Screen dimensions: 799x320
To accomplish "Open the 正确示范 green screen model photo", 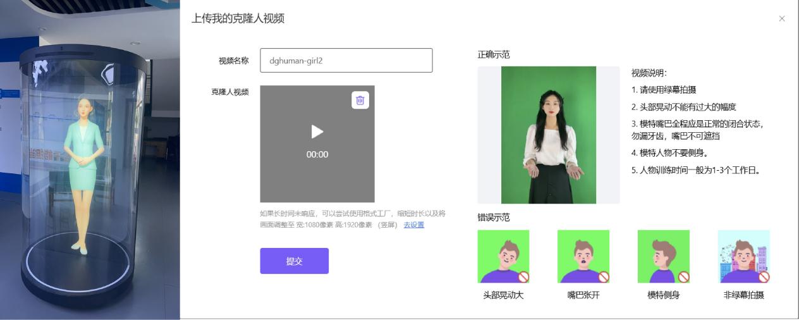I will point(548,135).
